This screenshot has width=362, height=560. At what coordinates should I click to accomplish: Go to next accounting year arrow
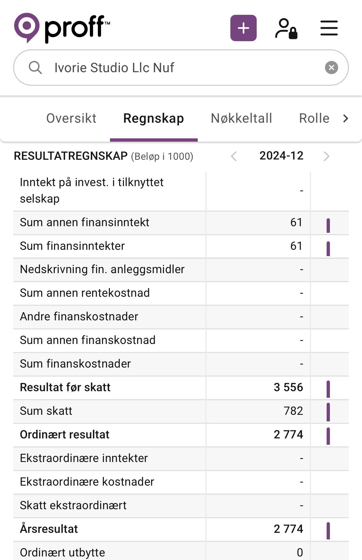point(326,156)
